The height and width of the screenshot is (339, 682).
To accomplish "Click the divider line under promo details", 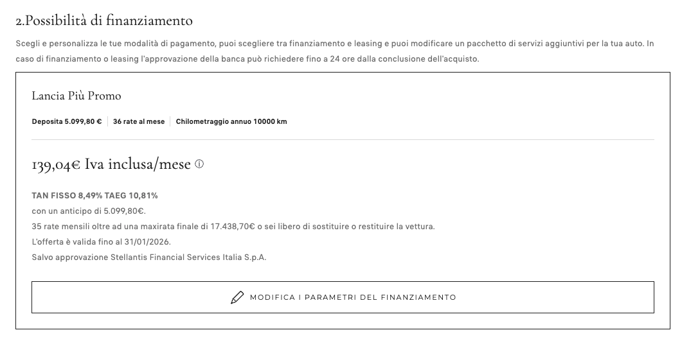I will tap(343, 139).
